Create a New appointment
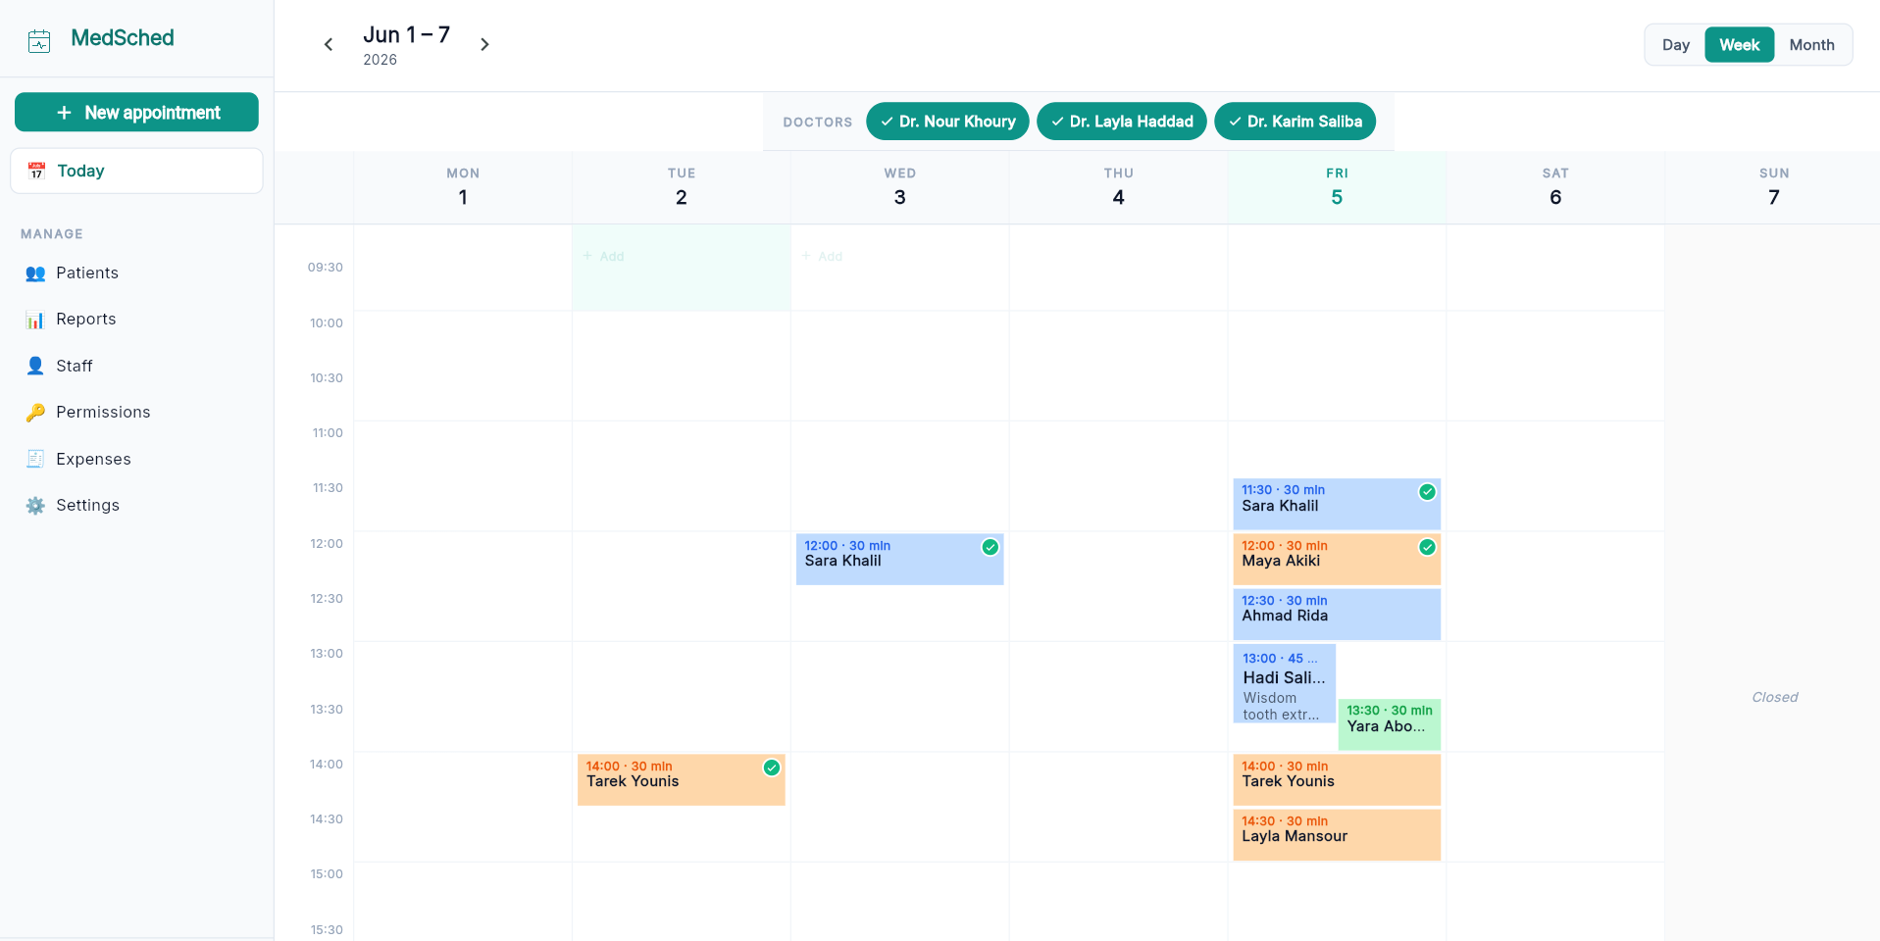Image resolution: width=1880 pixels, height=941 pixels. [136, 112]
